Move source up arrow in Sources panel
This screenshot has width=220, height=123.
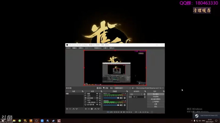tap(95, 109)
